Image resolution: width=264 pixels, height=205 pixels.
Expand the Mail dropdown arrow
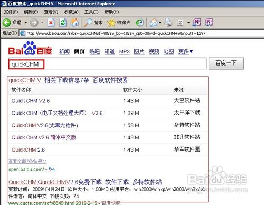click(160, 23)
